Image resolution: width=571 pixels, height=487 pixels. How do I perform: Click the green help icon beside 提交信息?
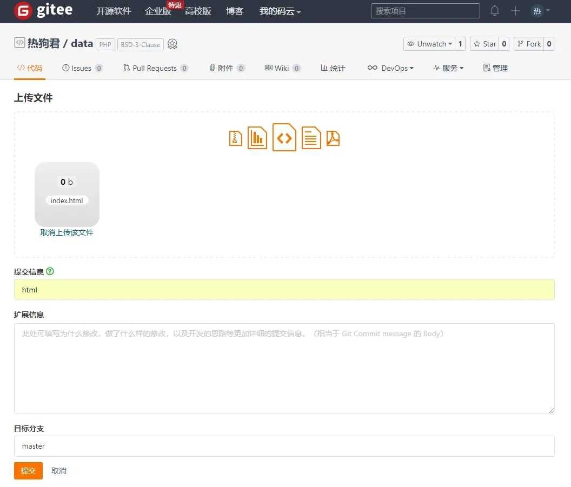(x=50, y=271)
